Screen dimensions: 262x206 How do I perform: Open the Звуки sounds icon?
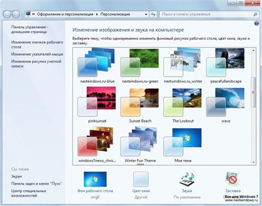click(x=187, y=179)
